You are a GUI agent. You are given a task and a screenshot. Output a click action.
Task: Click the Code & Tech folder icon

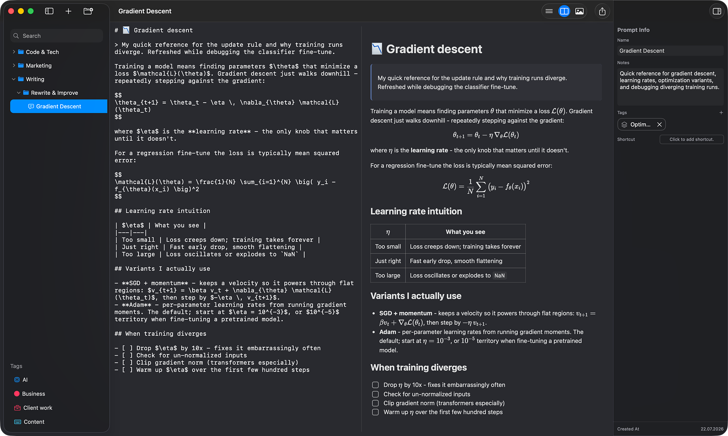tap(21, 52)
